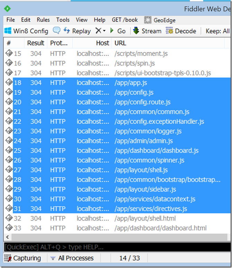
Task: Sort by the URL column header
Action: click(x=168, y=43)
